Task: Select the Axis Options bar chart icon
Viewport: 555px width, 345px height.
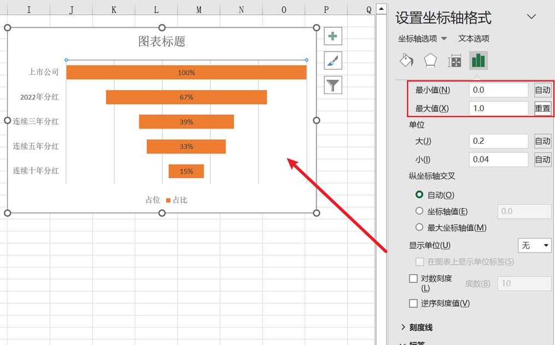Action: (478, 61)
